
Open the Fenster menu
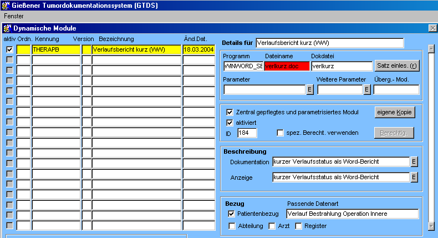pyautogui.click(x=14, y=16)
